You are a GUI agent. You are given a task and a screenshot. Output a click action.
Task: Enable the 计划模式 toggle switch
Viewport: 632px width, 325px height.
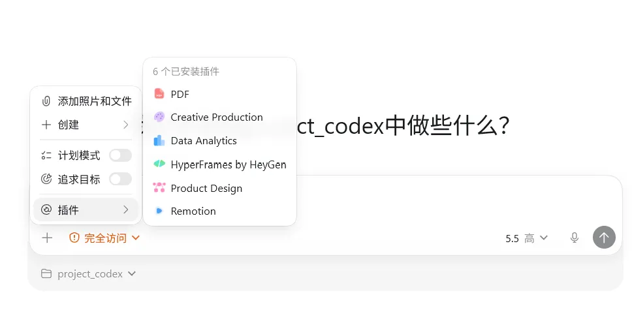(x=121, y=155)
